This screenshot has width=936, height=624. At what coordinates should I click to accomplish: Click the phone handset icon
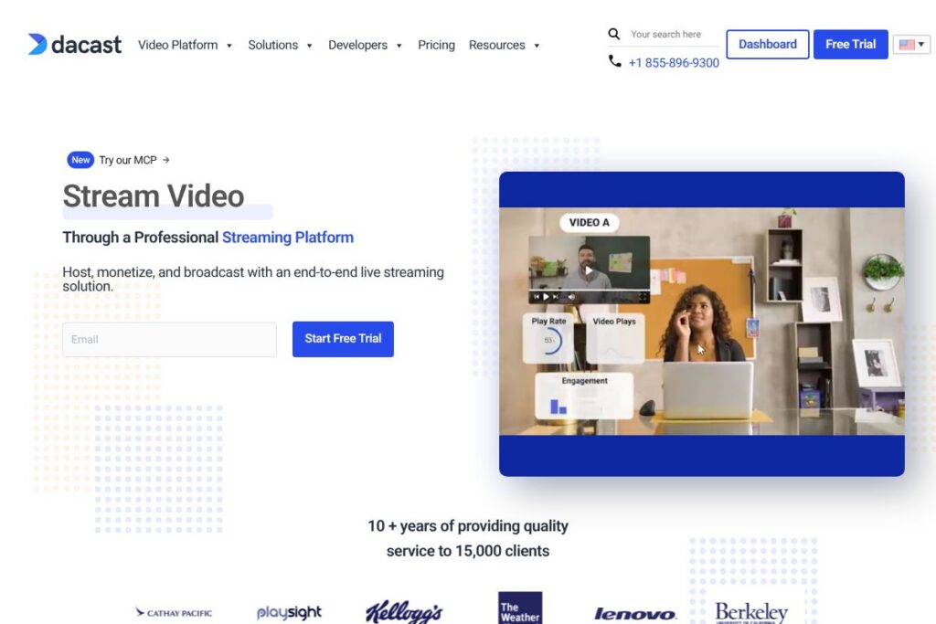tap(615, 61)
